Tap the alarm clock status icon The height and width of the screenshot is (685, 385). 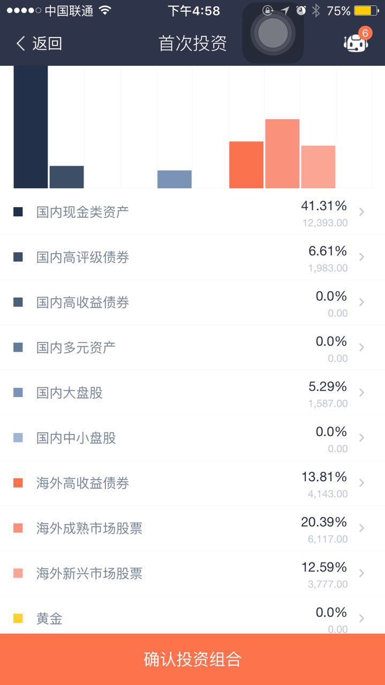pos(301,11)
